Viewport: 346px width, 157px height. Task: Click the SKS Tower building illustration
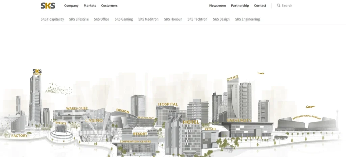point(35,97)
